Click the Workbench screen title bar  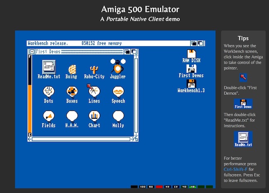pyautogui.click(x=108, y=43)
